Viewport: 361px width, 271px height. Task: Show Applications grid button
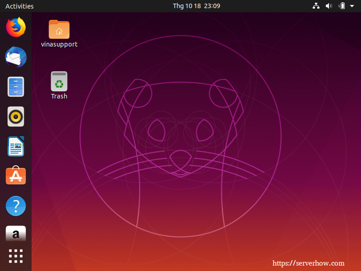point(16,256)
